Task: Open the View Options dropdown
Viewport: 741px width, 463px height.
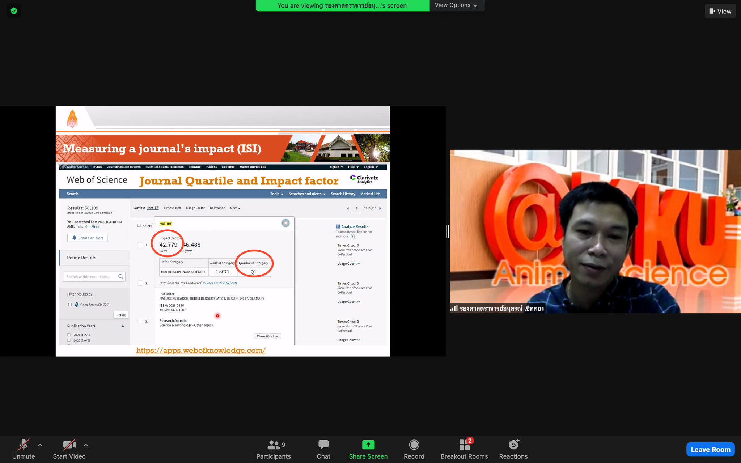Action: pyautogui.click(x=456, y=5)
